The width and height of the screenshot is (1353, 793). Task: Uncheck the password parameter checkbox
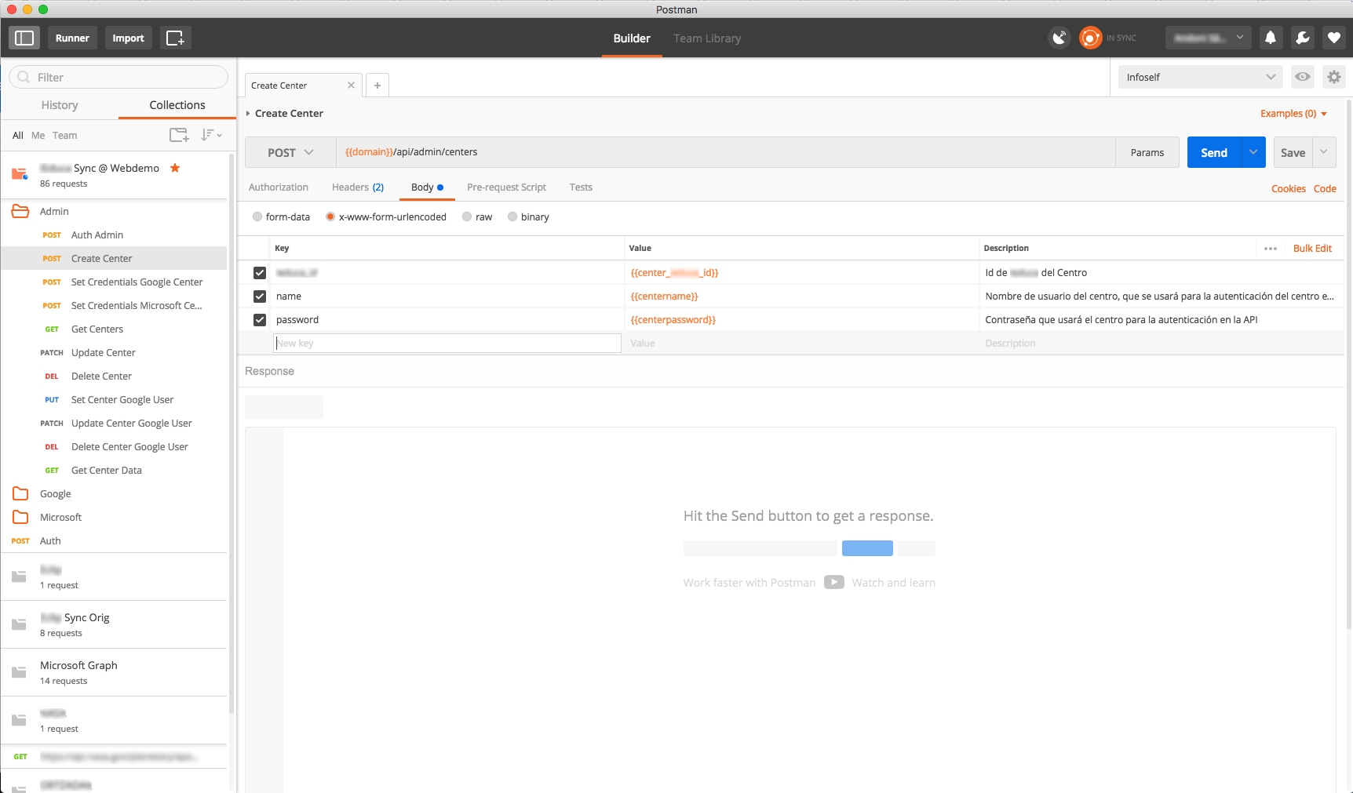[x=260, y=320]
